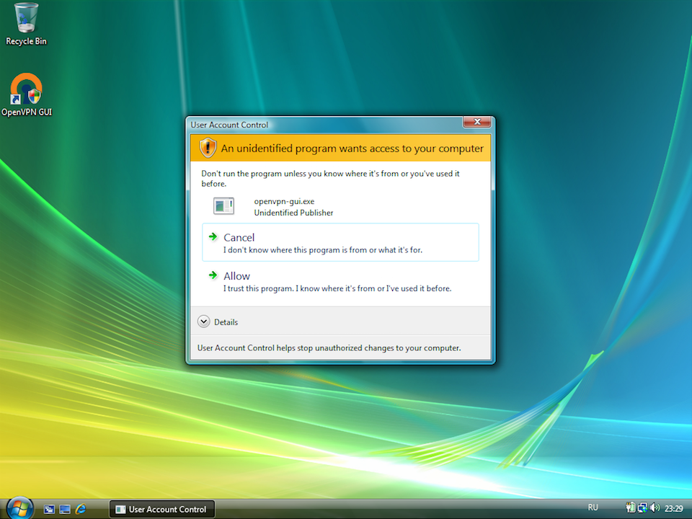Click the Cancel option in UAC dialog

coord(340,242)
